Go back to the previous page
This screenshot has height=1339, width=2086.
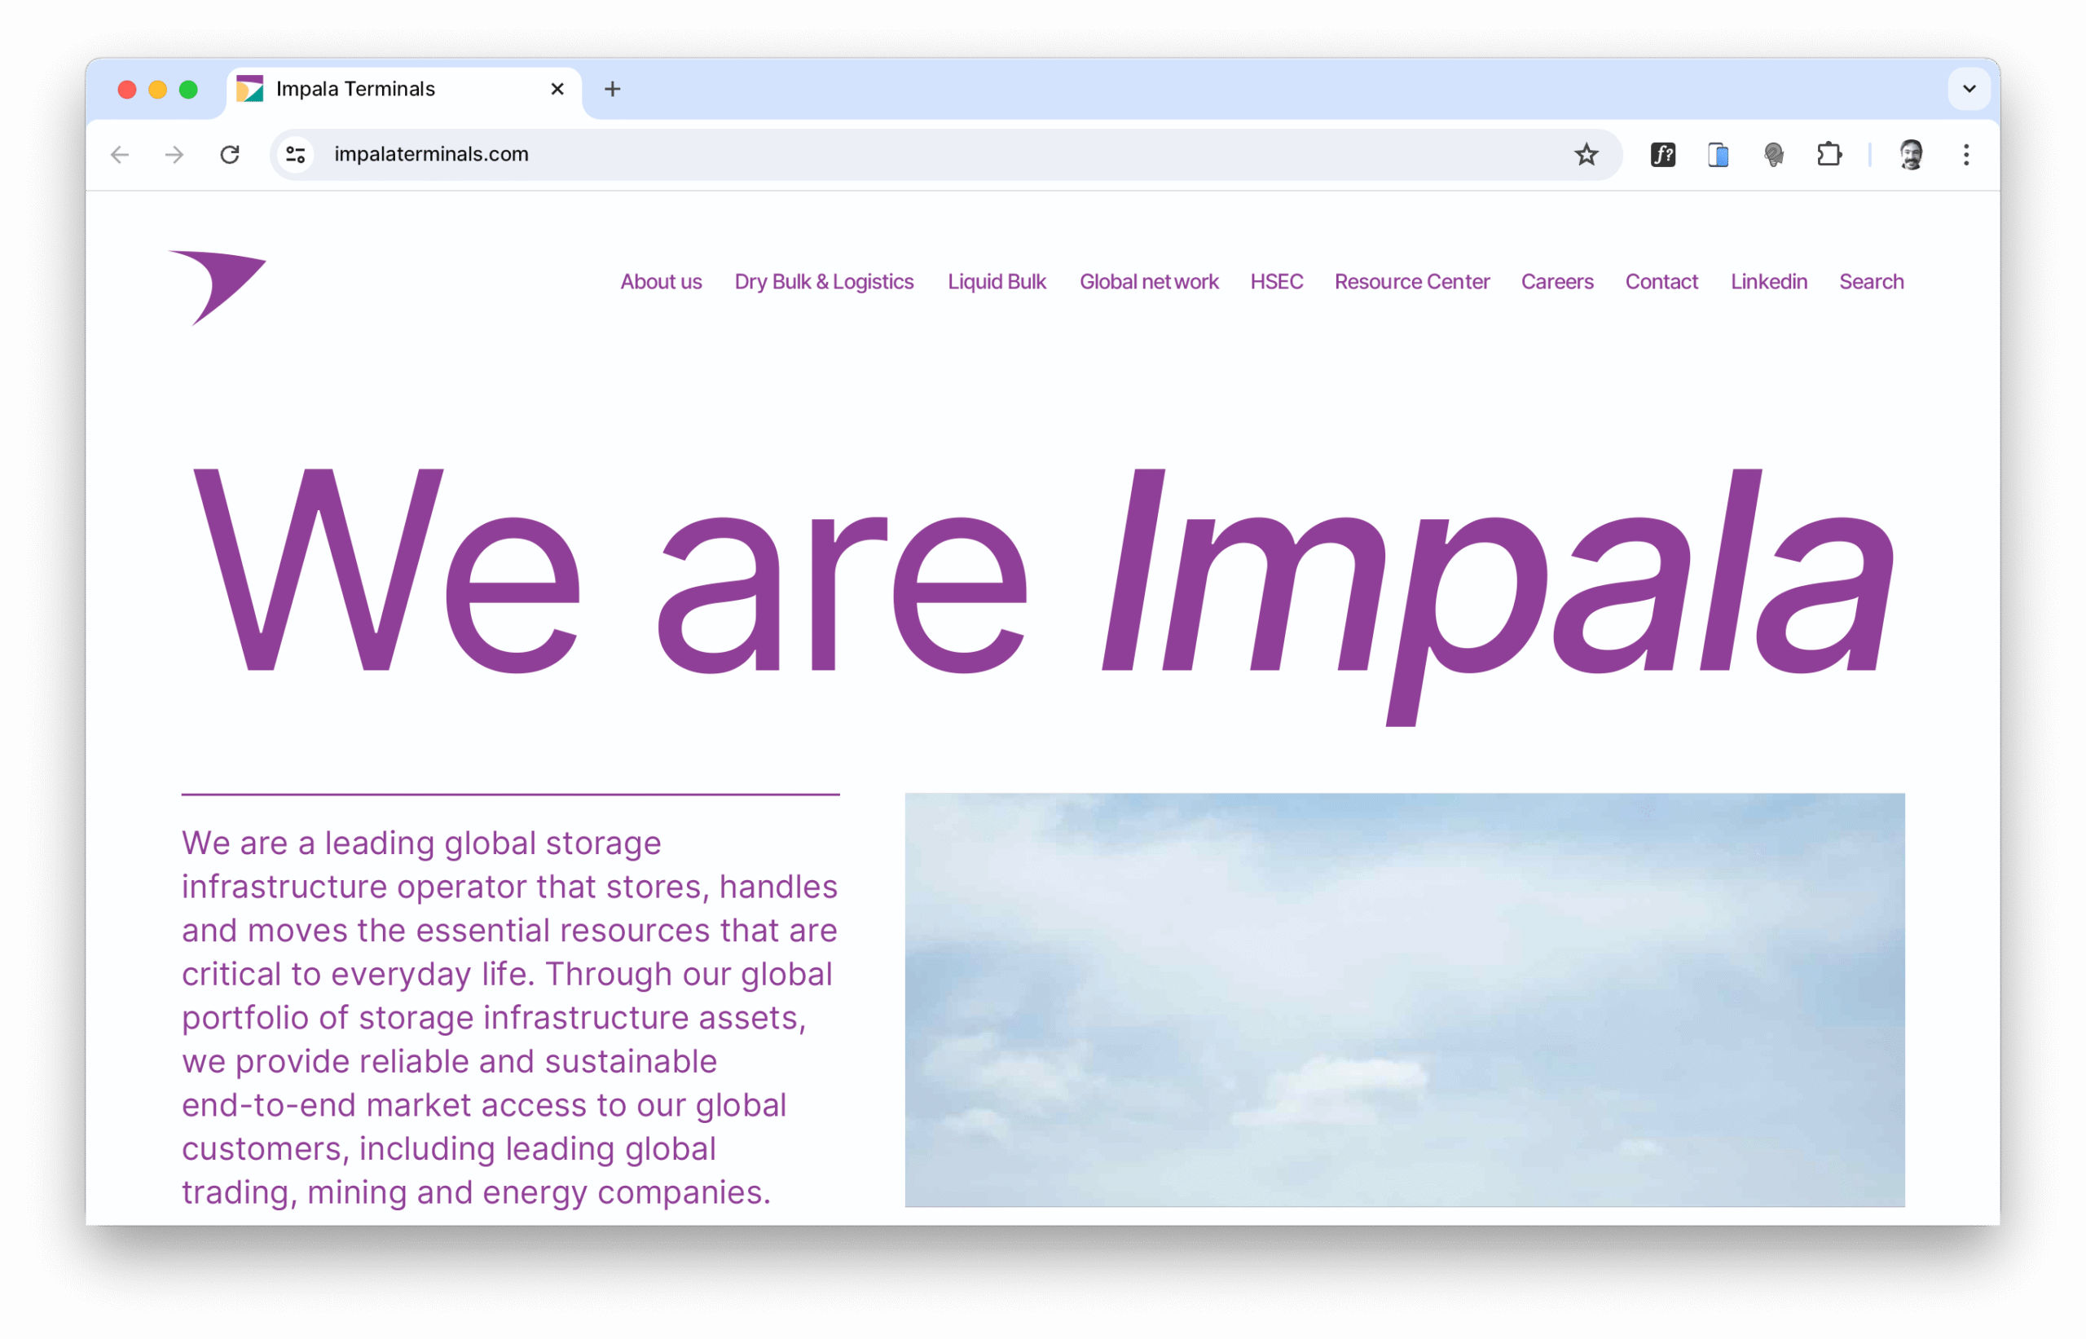point(120,155)
